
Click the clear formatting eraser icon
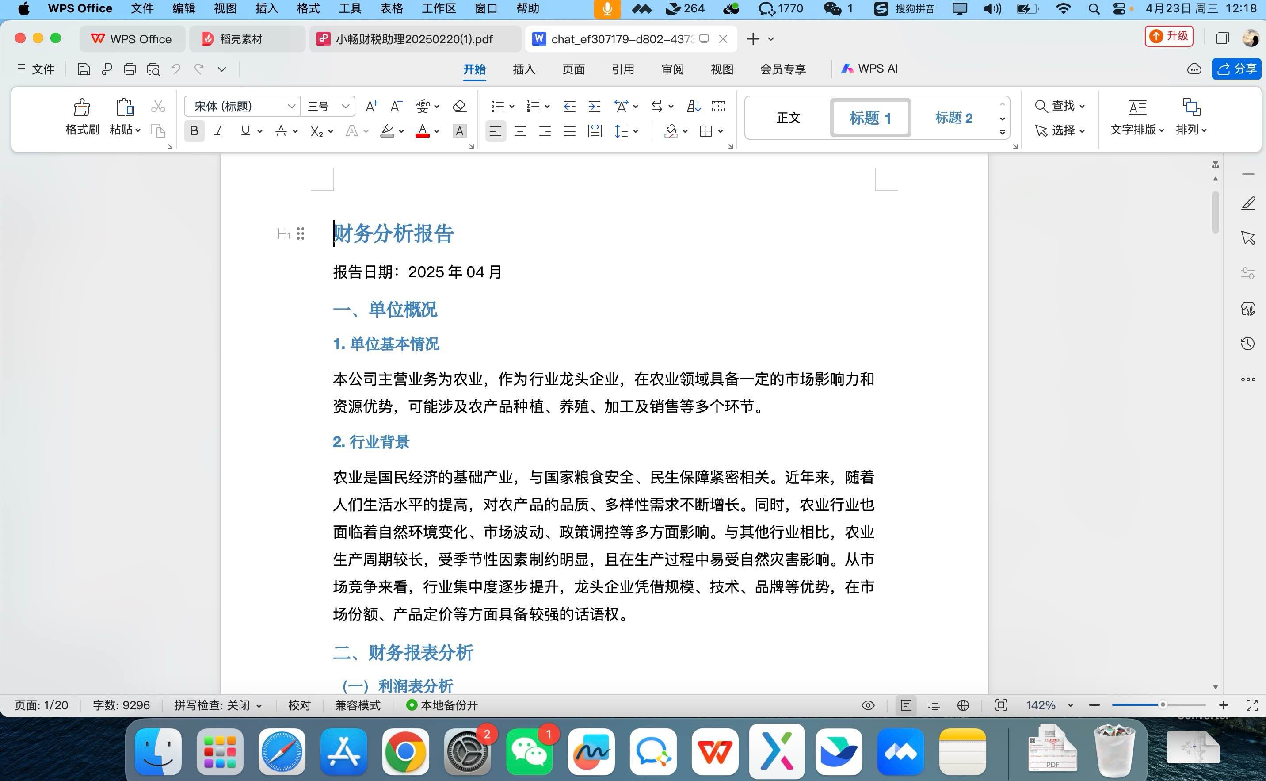459,107
